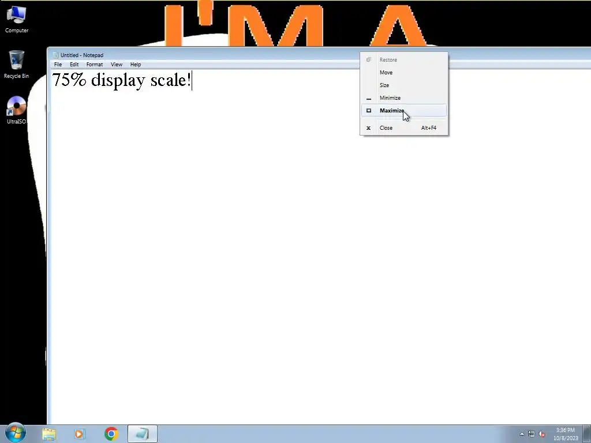Viewport: 591px width, 443px height.
Task: Open the Help menu in Notepad
Action: tap(136, 65)
